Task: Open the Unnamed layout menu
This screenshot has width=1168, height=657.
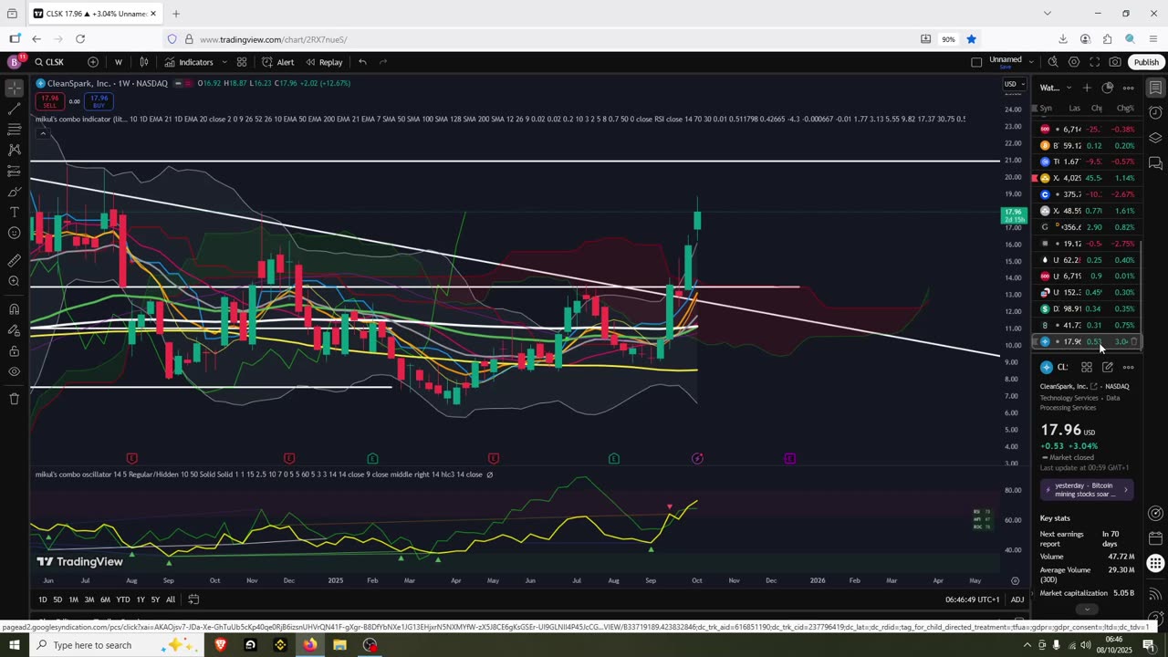Action: (x=1006, y=62)
